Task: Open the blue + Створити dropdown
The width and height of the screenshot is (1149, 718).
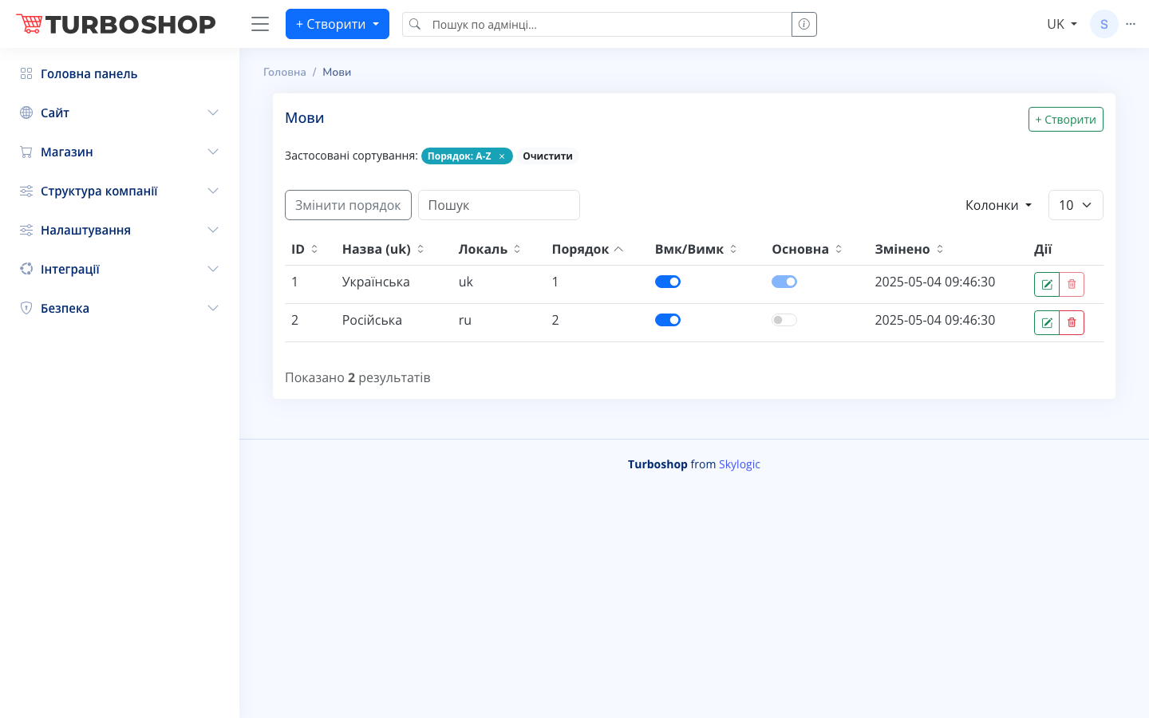Action: point(338,24)
